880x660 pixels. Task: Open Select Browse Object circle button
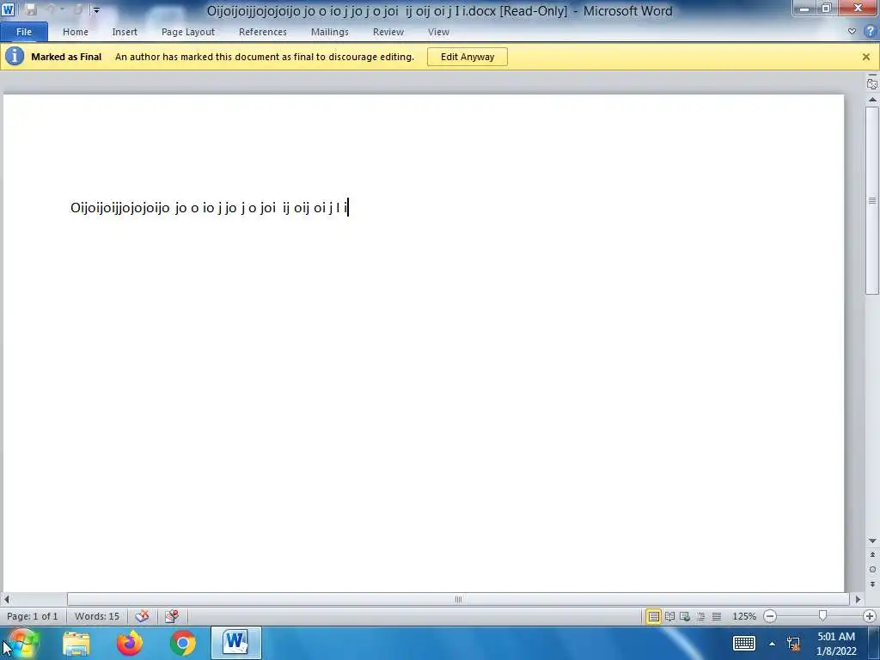pyautogui.click(x=872, y=569)
